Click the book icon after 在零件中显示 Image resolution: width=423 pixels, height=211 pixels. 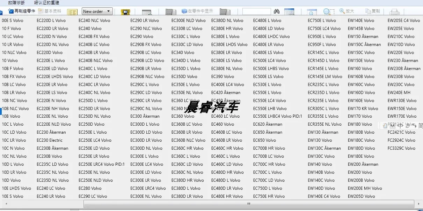pyautogui.click(x=225, y=12)
